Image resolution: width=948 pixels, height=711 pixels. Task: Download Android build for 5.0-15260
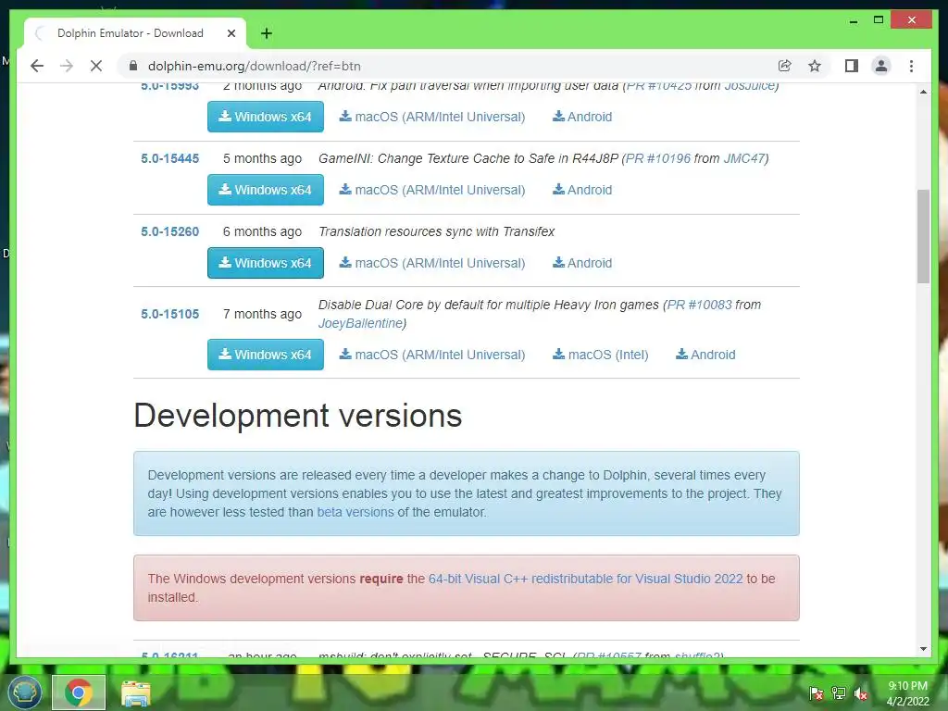pos(582,263)
